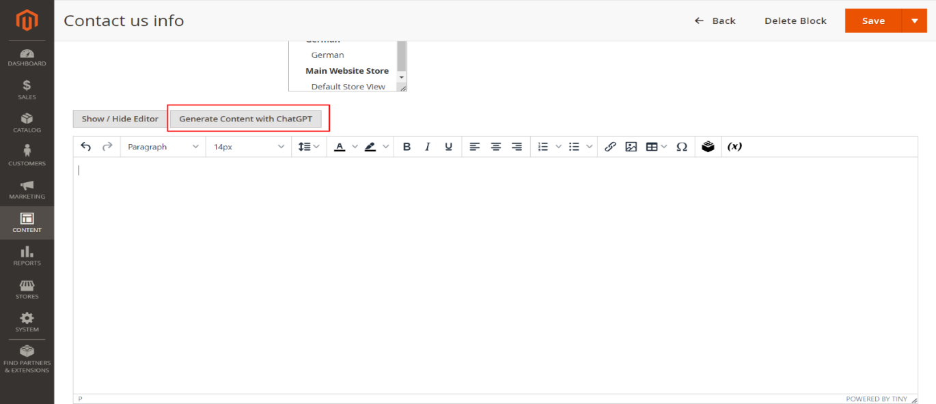The width and height of the screenshot is (936, 404).
Task: Toggle bold text formatting
Action: [407, 147]
